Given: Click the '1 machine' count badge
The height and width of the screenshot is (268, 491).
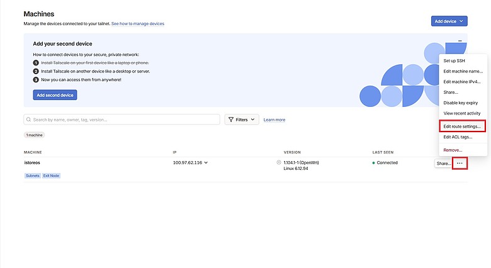Looking at the screenshot, I should pyautogui.click(x=34, y=135).
